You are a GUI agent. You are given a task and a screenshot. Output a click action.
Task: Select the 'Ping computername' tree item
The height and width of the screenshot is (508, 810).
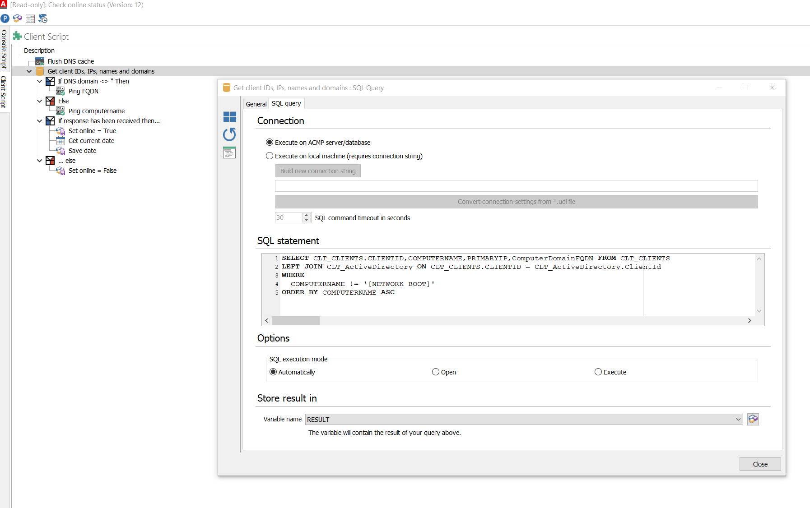(x=96, y=111)
